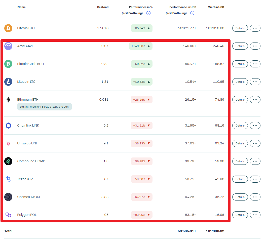Open Details for Bitcoin BTC
Viewport: 266px width, 242px height.
point(240,28)
